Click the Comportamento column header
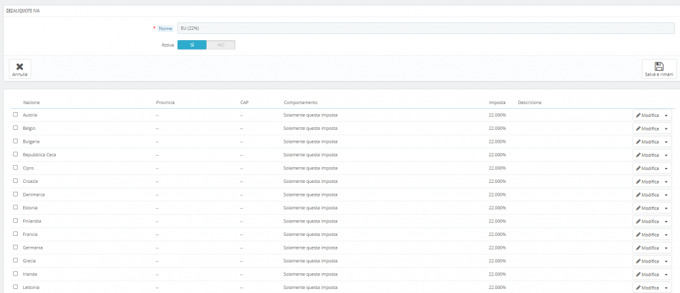Viewport: 680px width, 293px height. coord(301,102)
